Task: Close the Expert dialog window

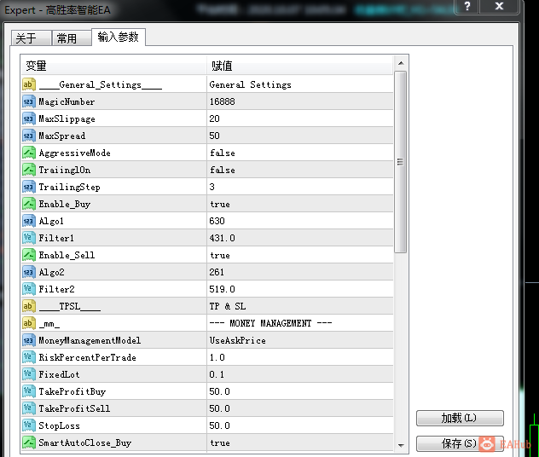Action: (499, 6)
